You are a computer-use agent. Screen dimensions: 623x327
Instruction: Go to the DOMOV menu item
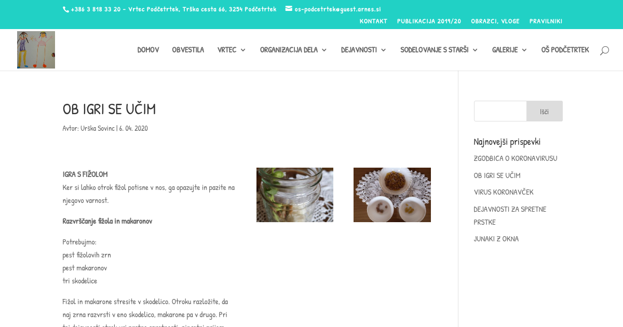click(x=148, y=50)
